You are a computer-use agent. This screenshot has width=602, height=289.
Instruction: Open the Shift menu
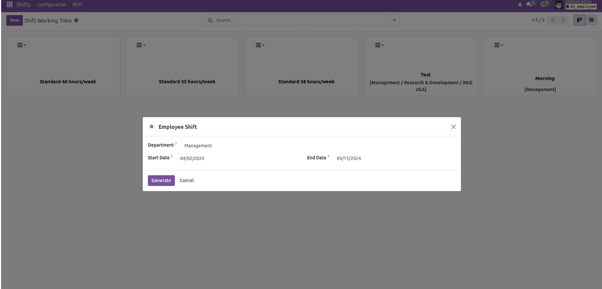(77, 5)
